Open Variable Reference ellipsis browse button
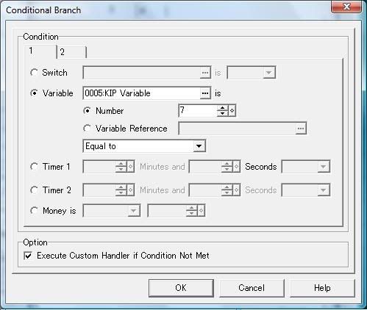 [301, 129]
